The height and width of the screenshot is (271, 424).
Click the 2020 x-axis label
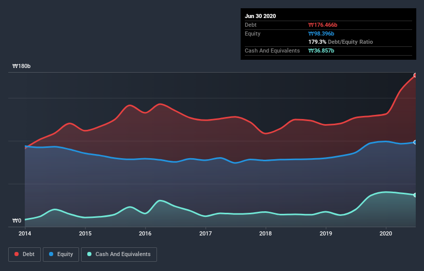(x=386, y=233)
